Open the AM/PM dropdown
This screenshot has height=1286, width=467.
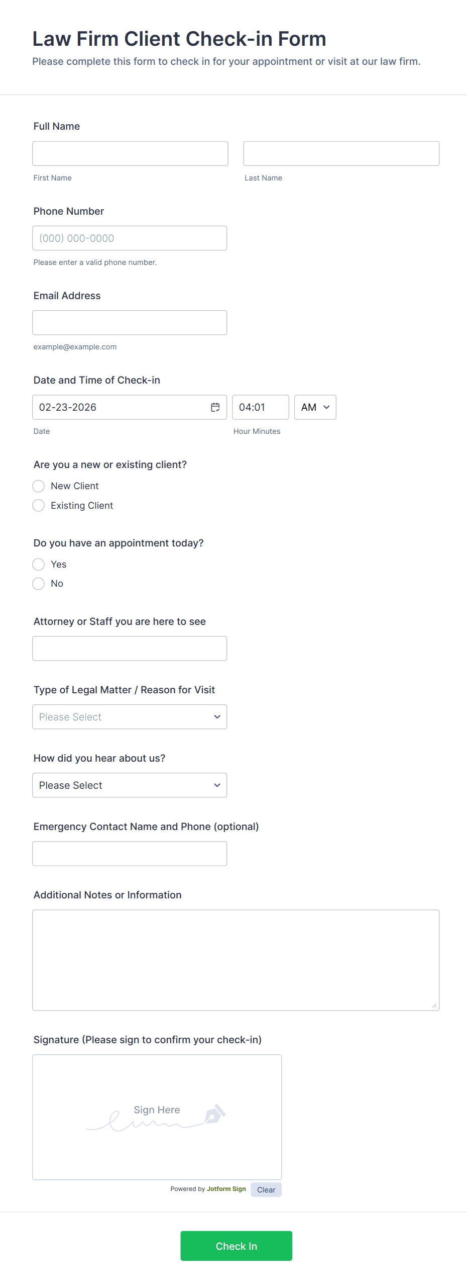point(315,407)
